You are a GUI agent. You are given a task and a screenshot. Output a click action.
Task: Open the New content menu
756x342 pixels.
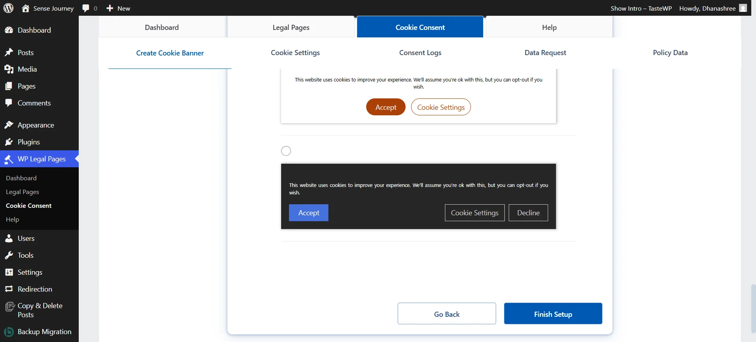118,8
